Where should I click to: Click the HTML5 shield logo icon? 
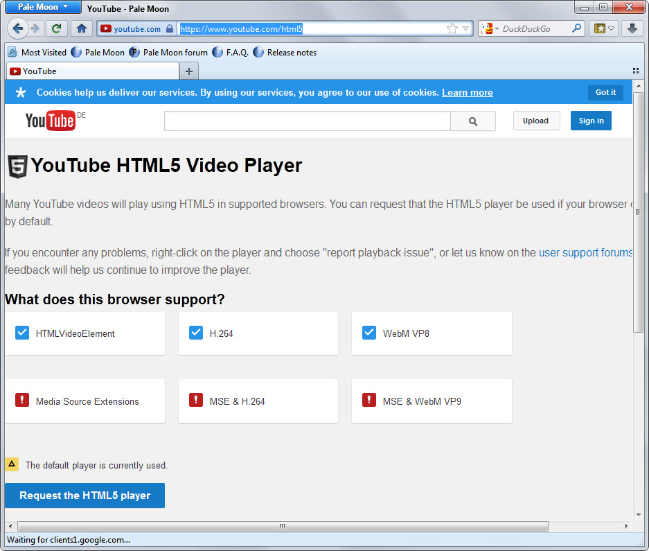point(17,166)
